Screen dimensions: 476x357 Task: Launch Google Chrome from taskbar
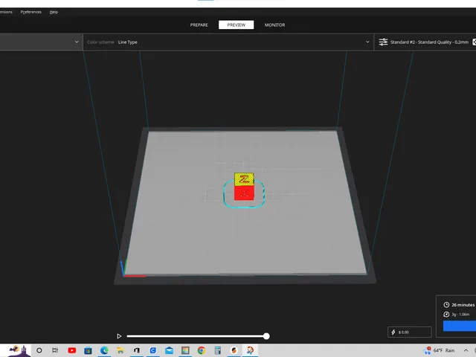[x=202, y=350]
